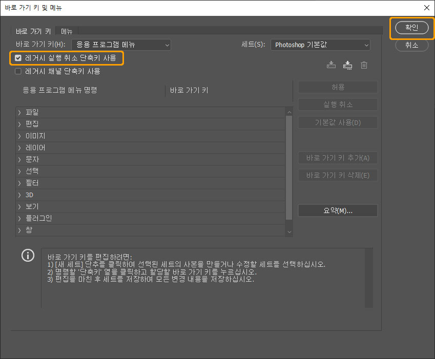
Task: Click 취소 to dismiss the dialog
Action: (411, 45)
